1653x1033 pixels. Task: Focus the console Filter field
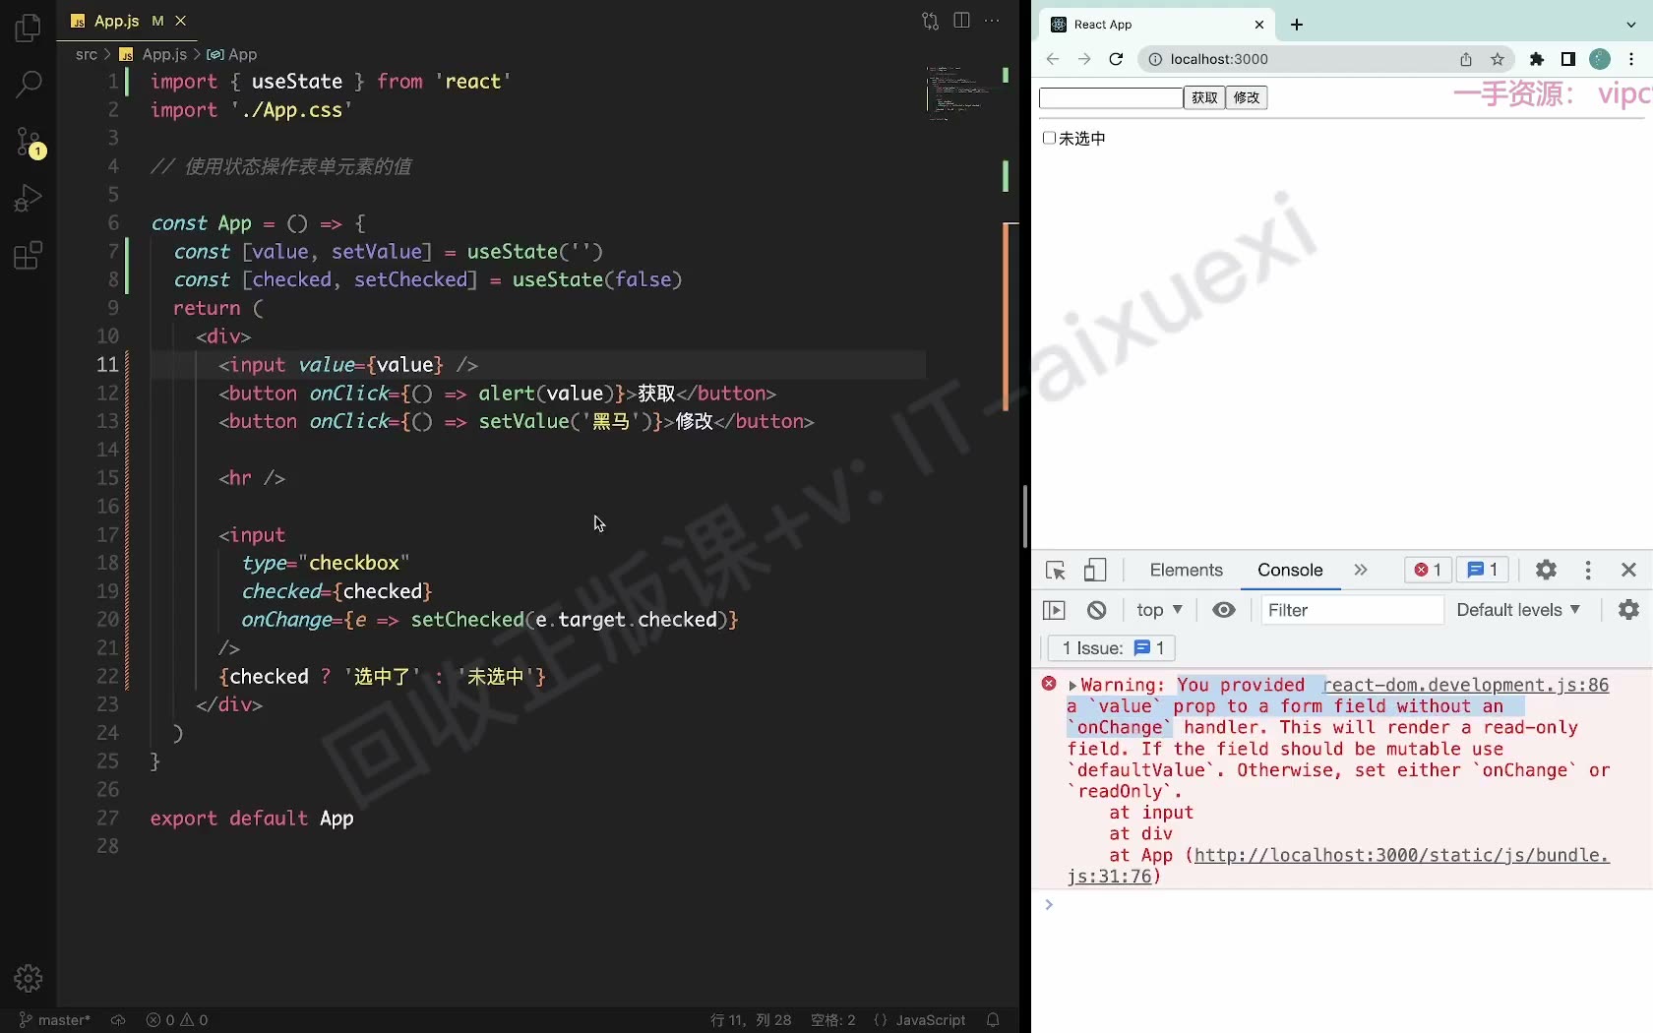tap(1352, 610)
